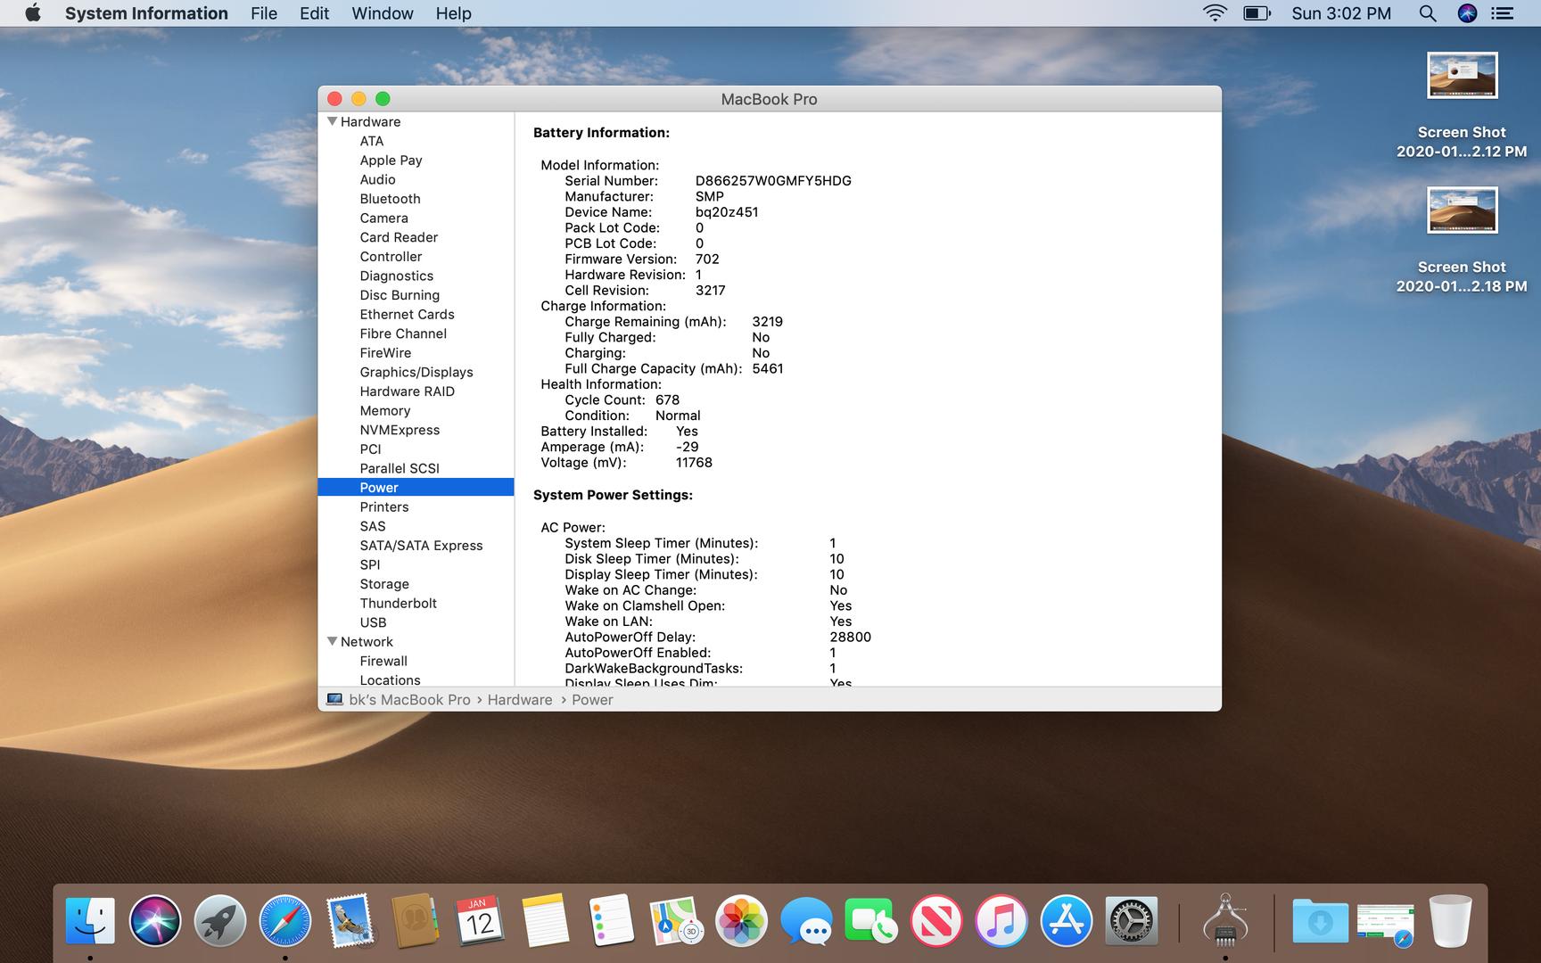Open iTunes music icon in Dock
Viewport: 1541px width, 963px height.
coord(1001,921)
